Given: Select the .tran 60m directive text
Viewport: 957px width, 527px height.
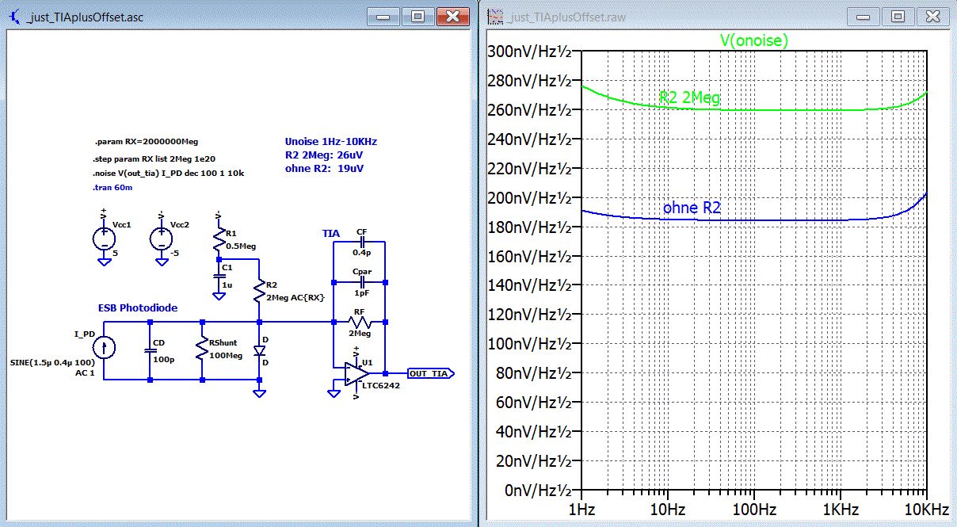Looking at the screenshot, I should click(111, 189).
